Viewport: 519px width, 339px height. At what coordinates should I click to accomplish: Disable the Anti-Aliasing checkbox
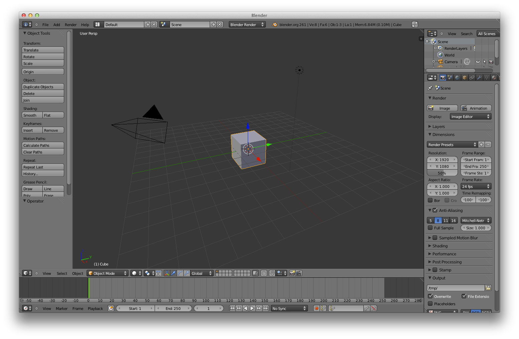tap(435, 210)
